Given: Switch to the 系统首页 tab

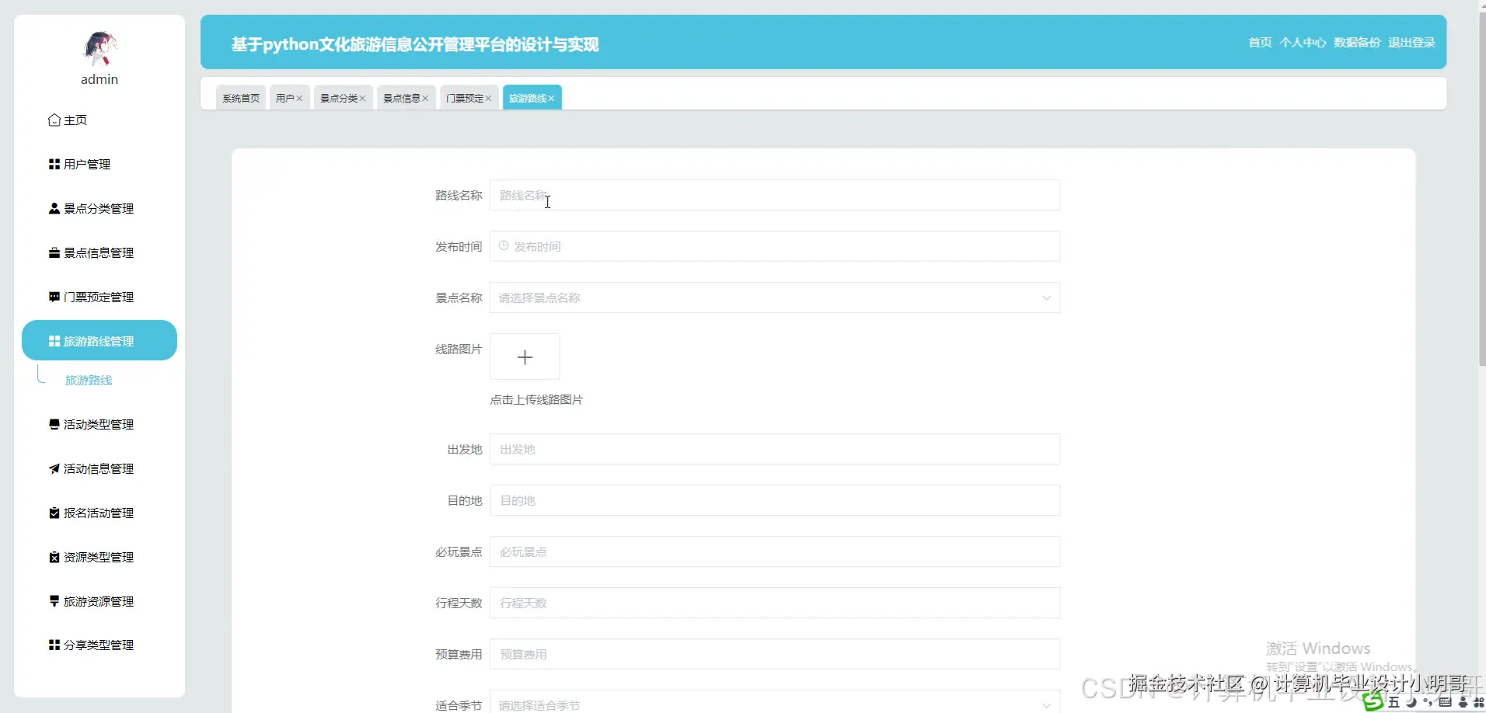Looking at the screenshot, I should pyautogui.click(x=240, y=98).
